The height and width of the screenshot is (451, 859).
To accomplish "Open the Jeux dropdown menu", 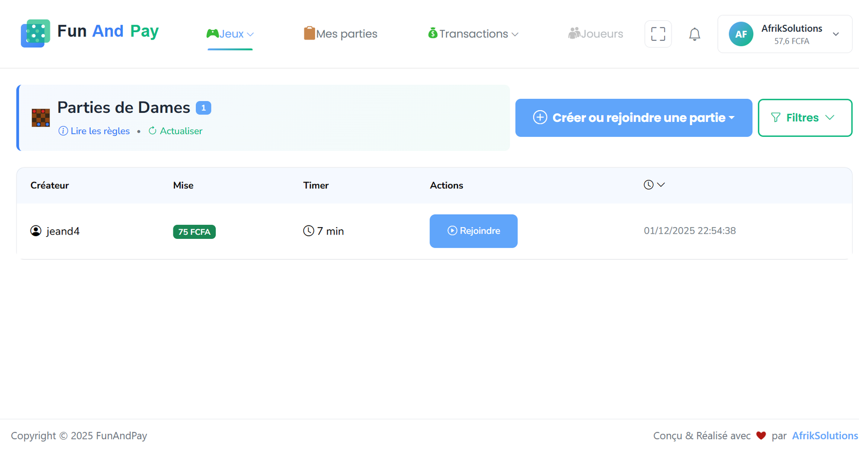I will [230, 34].
